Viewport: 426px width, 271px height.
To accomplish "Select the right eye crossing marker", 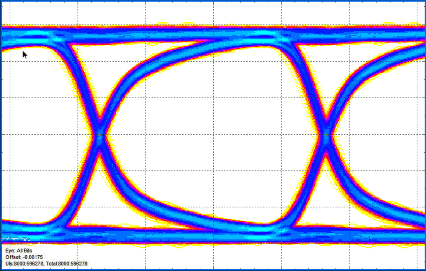I will click(x=326, y=135).
